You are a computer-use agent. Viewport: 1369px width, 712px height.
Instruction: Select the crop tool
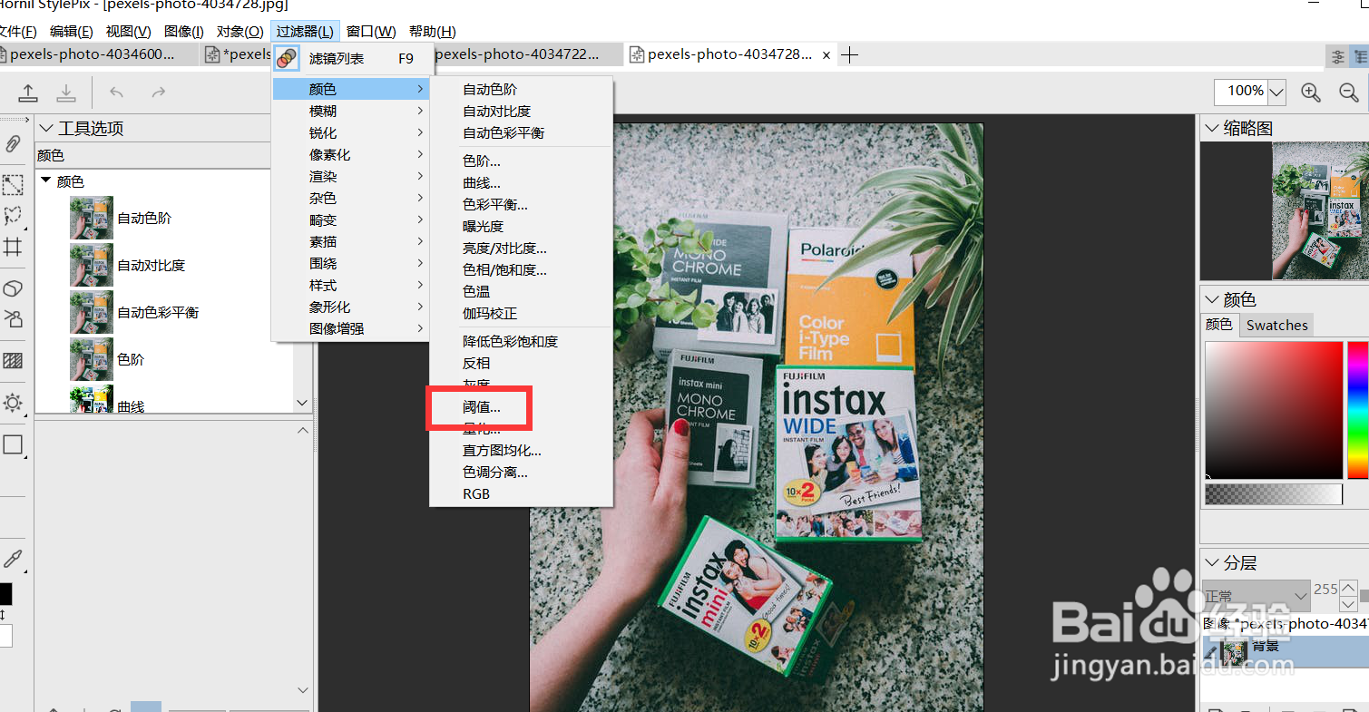pos(13,247)
